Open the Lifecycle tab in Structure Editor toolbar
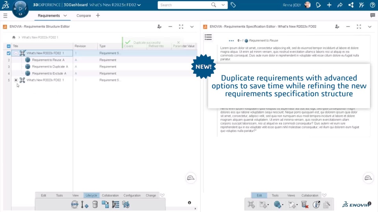Image resolution: width=378 pixels, height=212 pixels. tap(91, 196)
